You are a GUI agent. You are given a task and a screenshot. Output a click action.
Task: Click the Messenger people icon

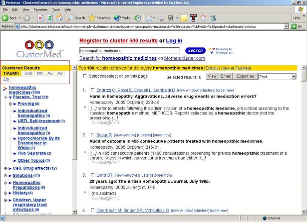pyautogui.click(x=213, y=18)
